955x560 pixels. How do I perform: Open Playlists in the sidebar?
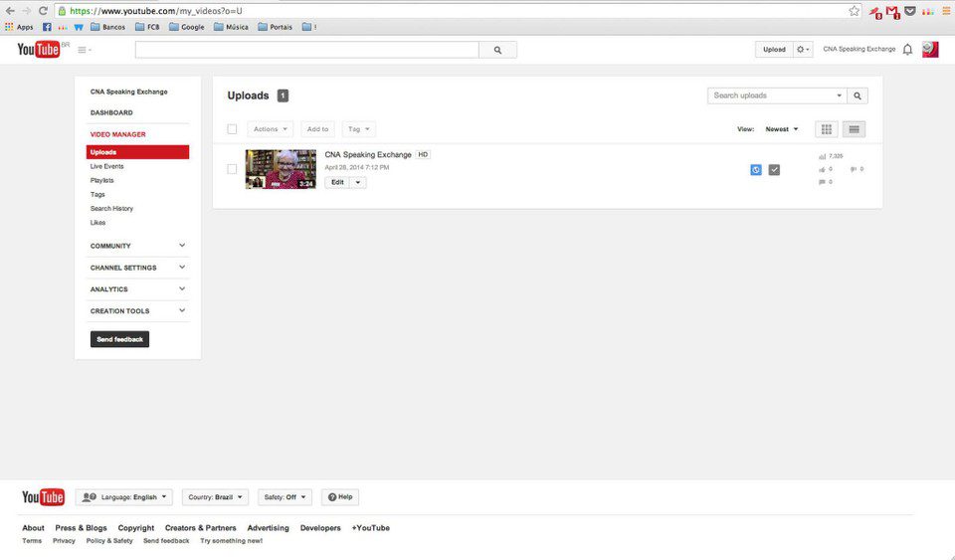(101, 180)
